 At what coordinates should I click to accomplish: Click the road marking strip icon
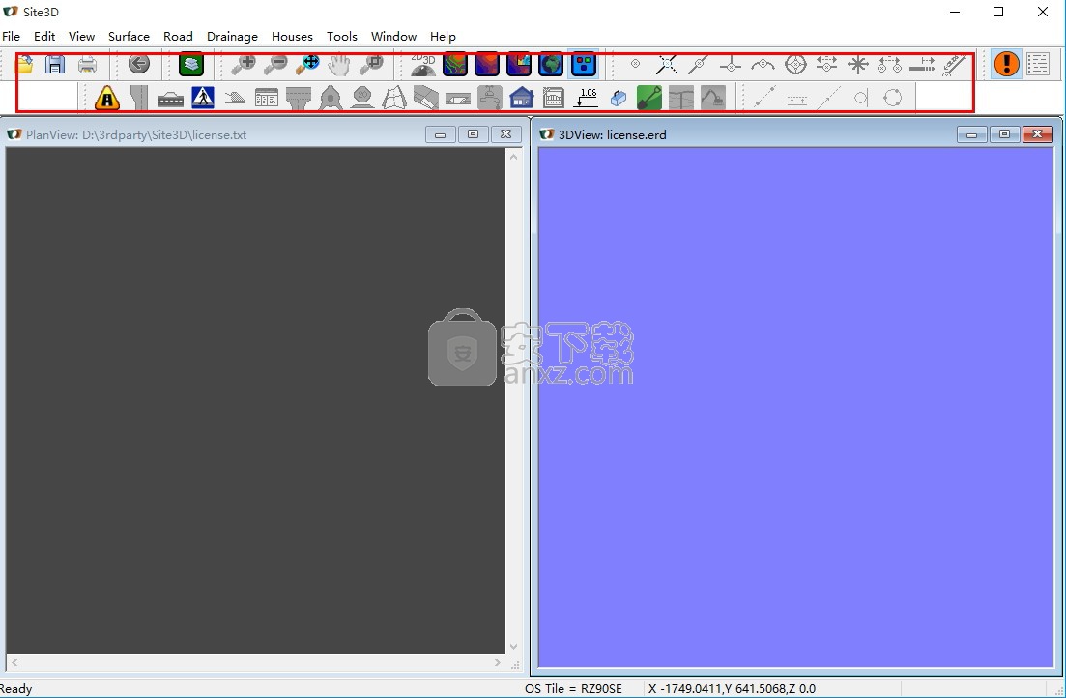tap(458, 100)
